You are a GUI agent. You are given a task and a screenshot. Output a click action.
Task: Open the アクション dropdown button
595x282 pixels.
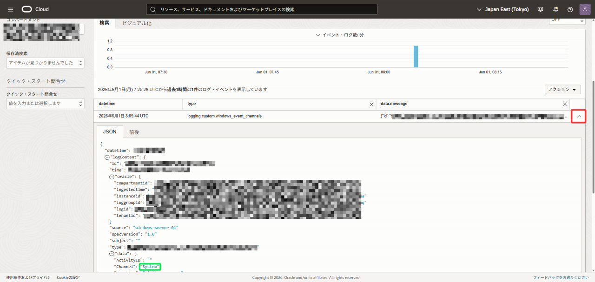563,90
